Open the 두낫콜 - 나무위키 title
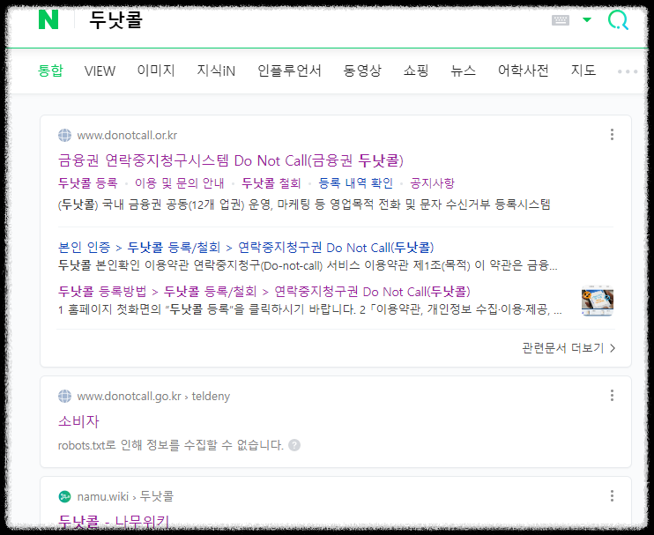Viewport: 654px width, 535px height. (x=114, y=522)
